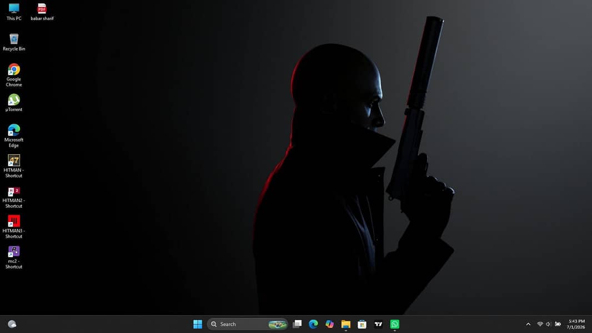Open Microsoft Edge from the taskbar
592x333 pixels.
313,324
